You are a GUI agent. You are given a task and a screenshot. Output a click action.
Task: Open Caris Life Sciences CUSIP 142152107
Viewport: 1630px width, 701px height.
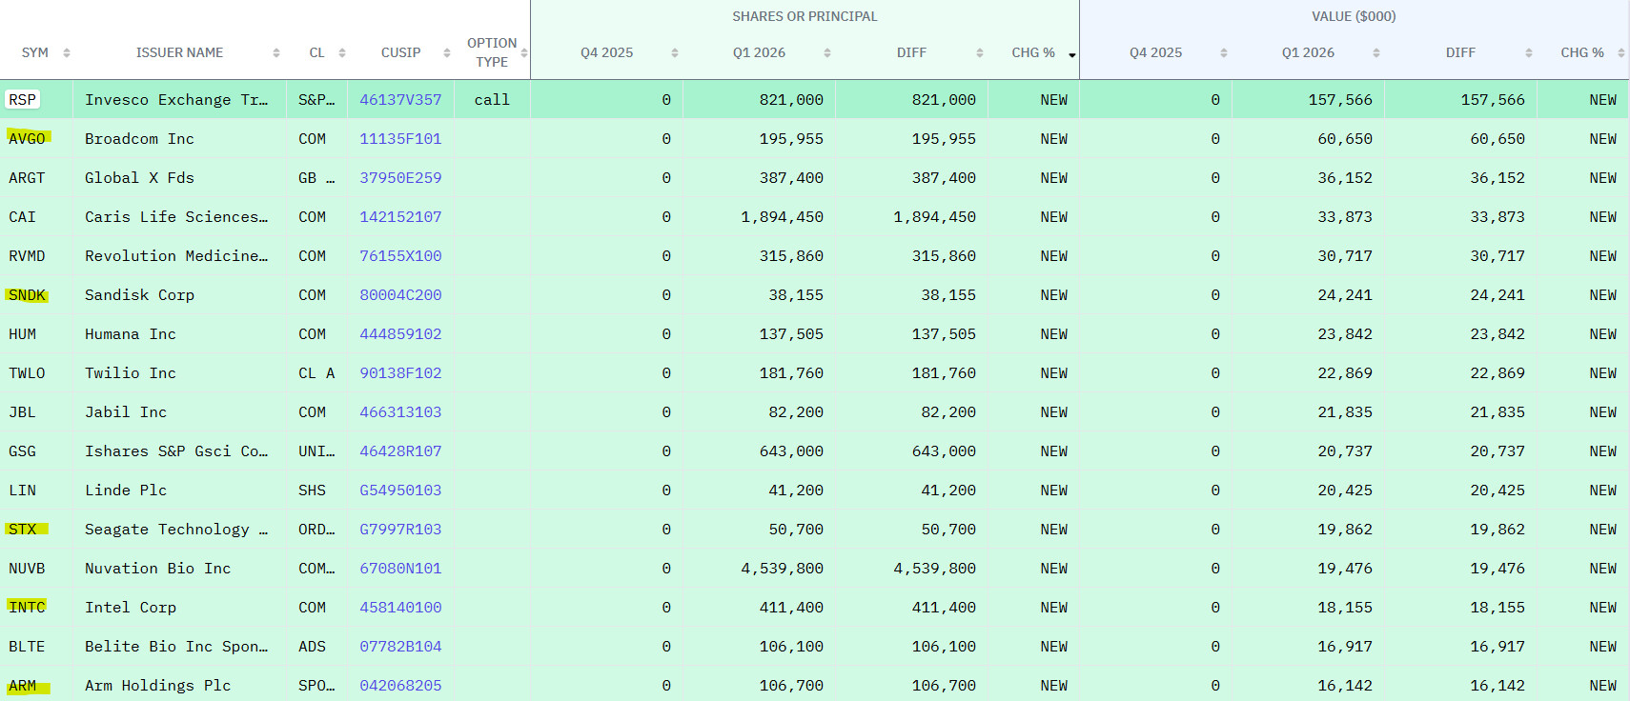pyautogui.click(x=400, y=217)
